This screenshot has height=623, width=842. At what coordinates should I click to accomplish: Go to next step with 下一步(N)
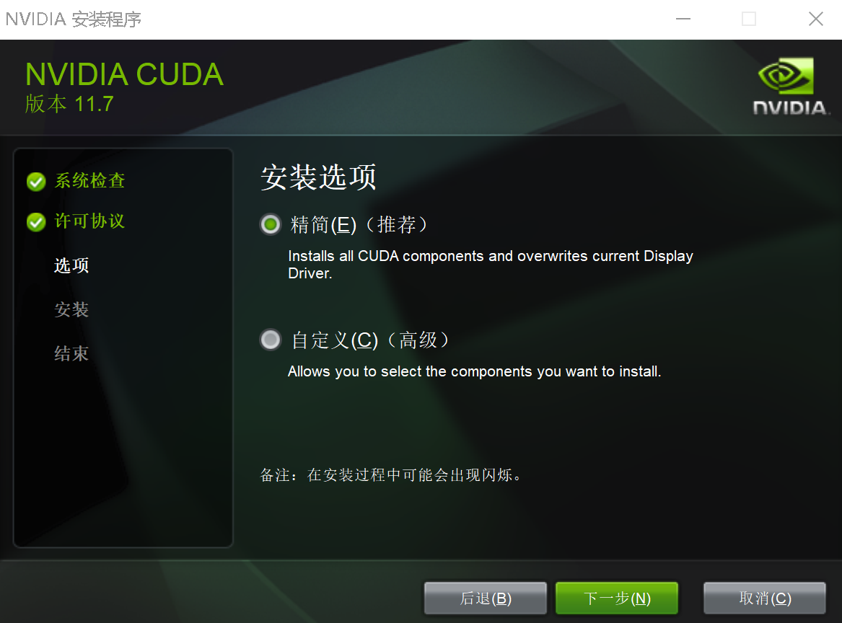616,598
